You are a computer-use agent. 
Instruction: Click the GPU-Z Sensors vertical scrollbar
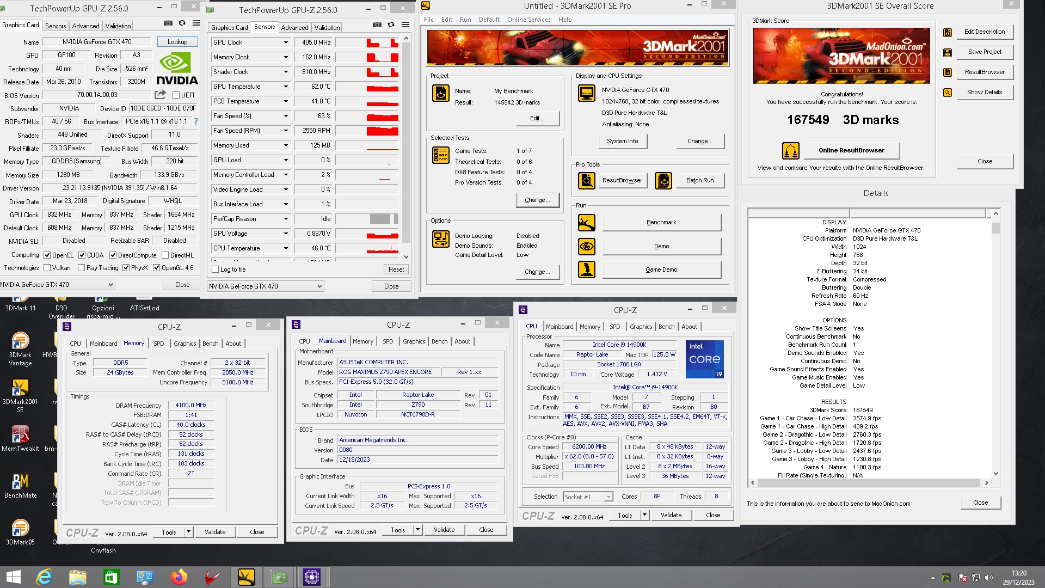(406, 148)
